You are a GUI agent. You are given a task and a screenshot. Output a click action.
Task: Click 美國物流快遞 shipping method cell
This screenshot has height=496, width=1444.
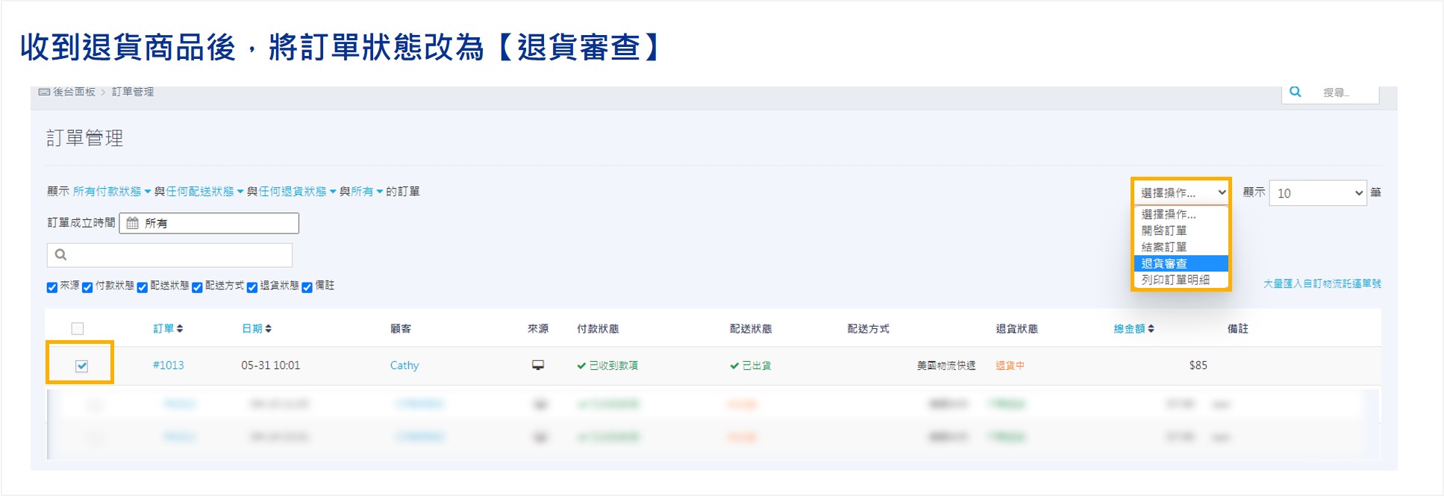(x=946, y=365)
